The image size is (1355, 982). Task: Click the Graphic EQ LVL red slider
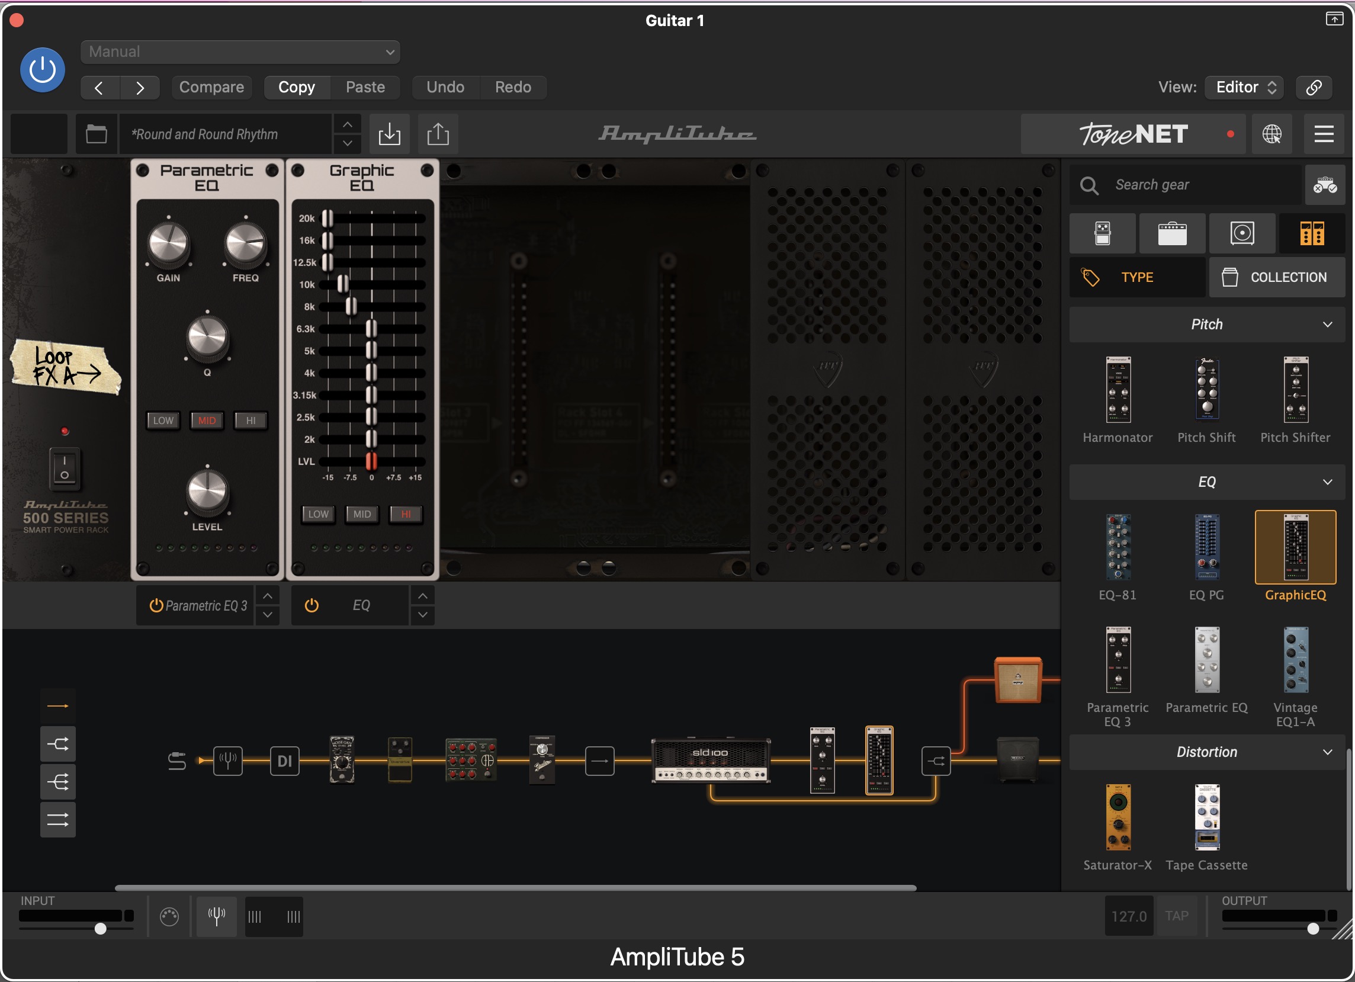[371, 462]
